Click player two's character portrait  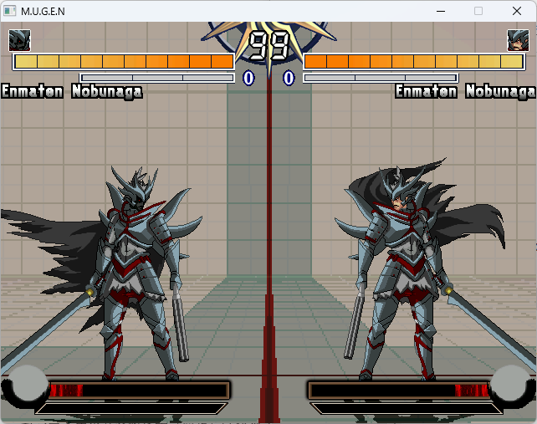518,40
